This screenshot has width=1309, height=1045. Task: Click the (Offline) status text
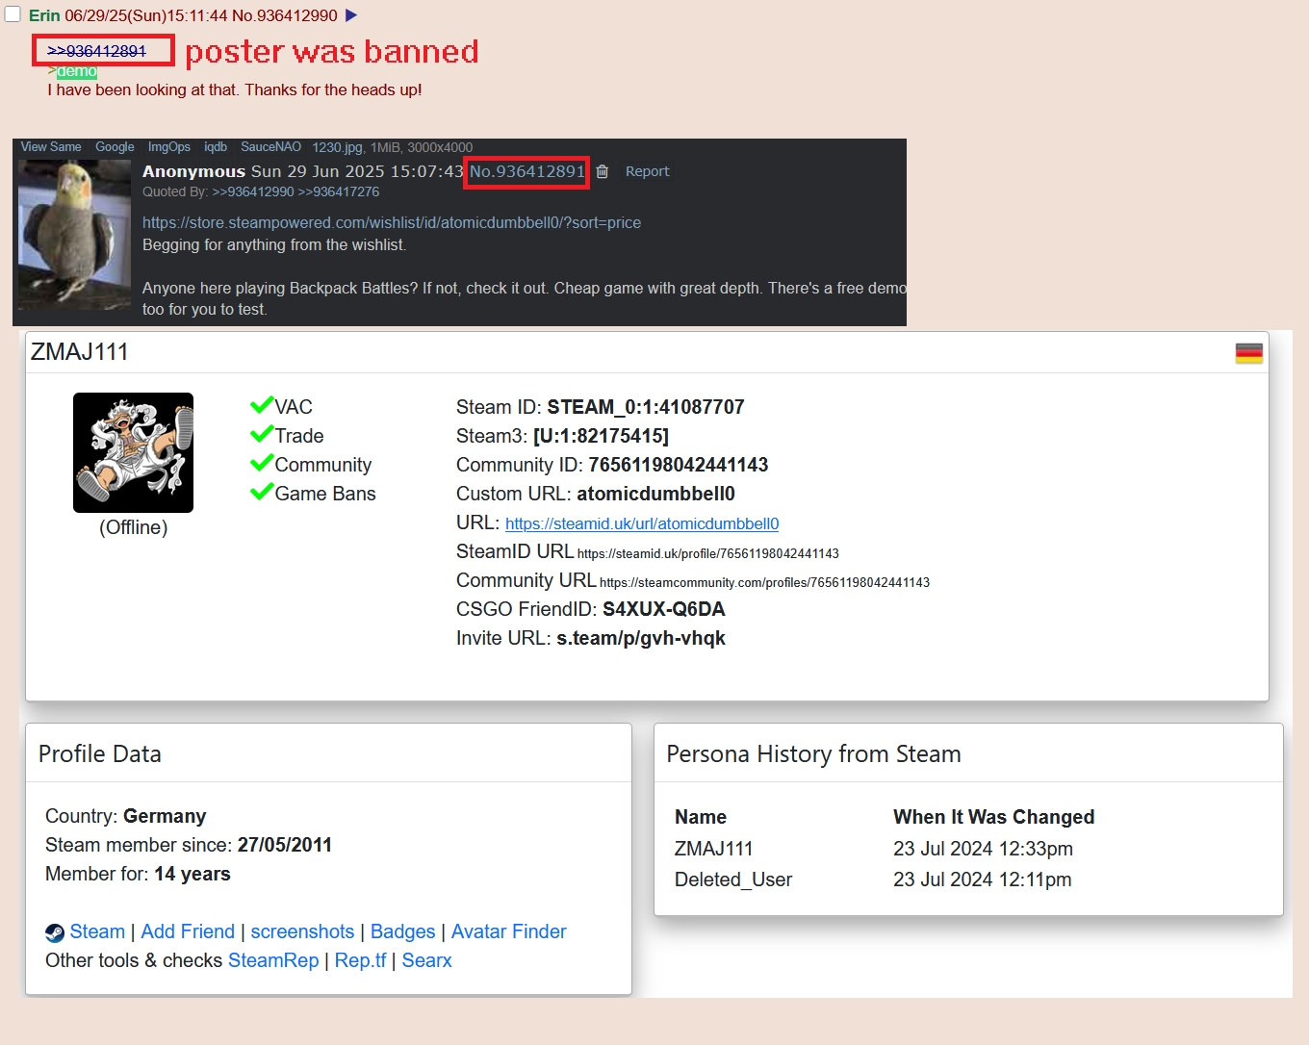pyautogui.click(x=133, y=527)
